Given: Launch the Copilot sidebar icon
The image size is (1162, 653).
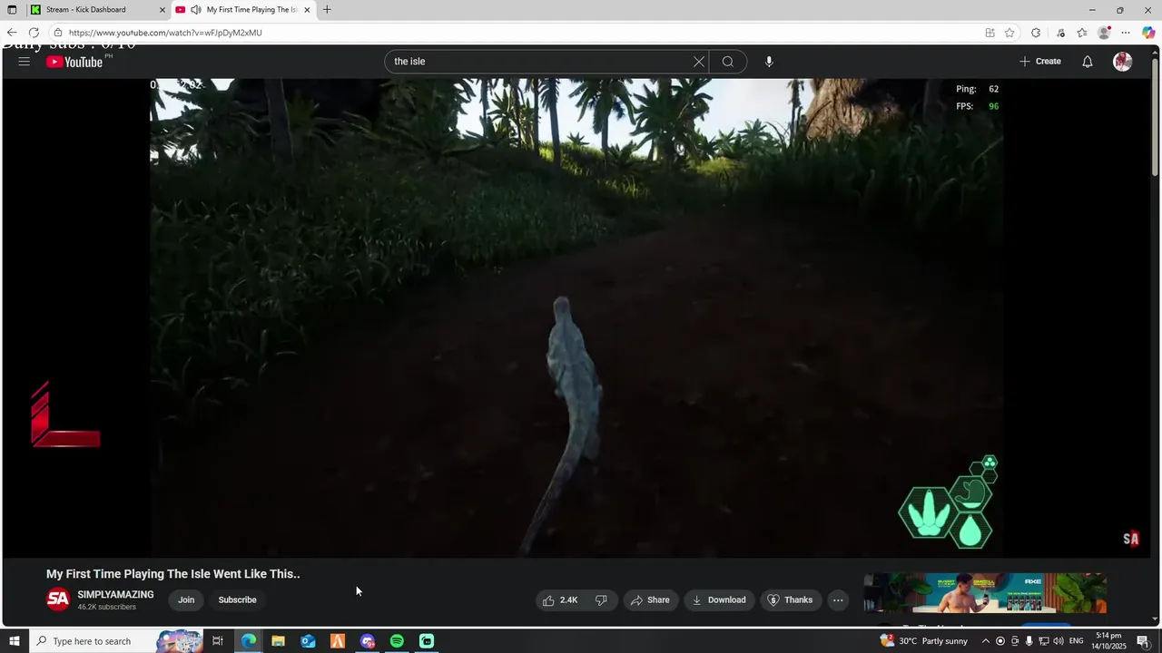Looking at the screenshot, I should [1148, 33].
